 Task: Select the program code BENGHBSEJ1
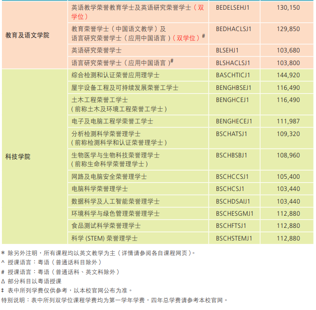[x=233, y=87]
